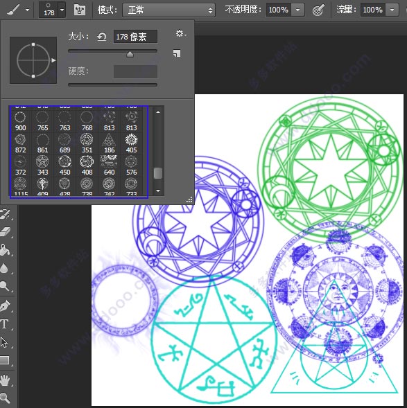Click the brush size field 178 像素

click(135, 37)
